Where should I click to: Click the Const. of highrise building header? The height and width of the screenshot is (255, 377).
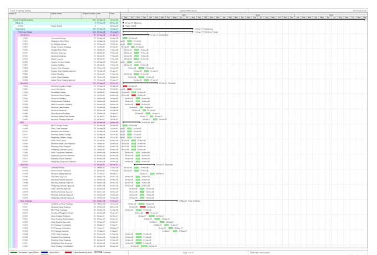pyautogui.click(x=20, y=11)
